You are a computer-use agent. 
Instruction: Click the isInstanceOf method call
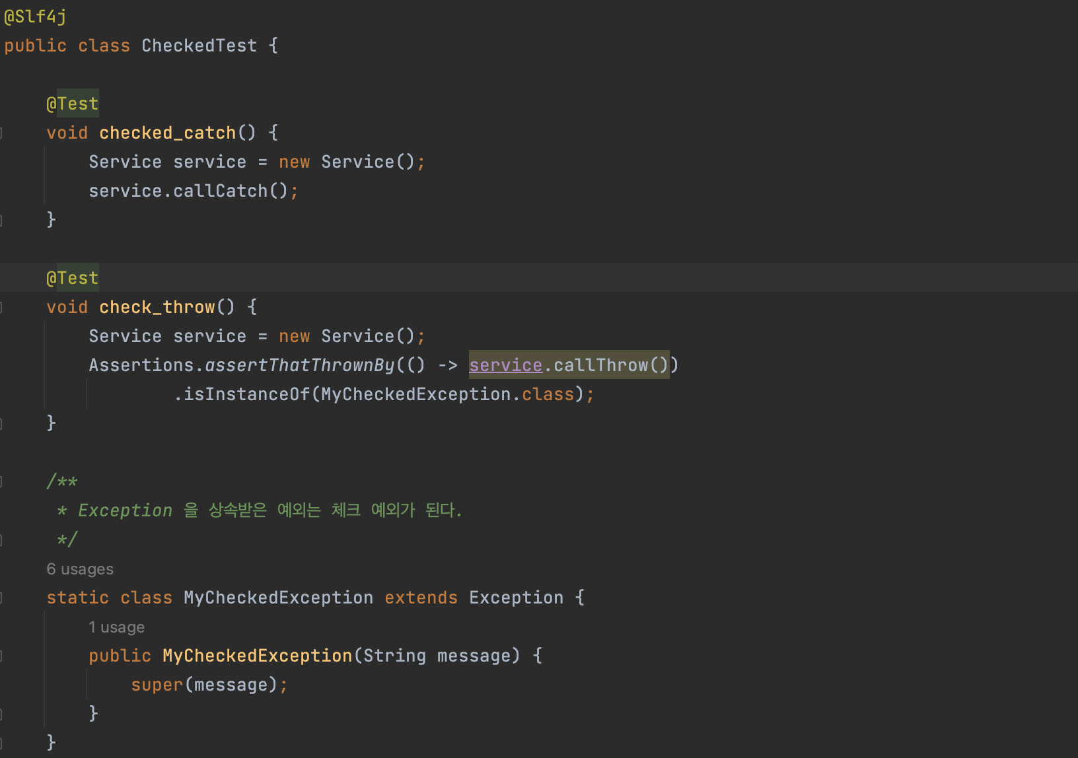[246, 394]
